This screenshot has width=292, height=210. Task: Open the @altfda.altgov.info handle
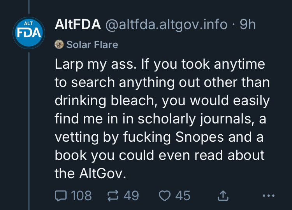(167, 25)
